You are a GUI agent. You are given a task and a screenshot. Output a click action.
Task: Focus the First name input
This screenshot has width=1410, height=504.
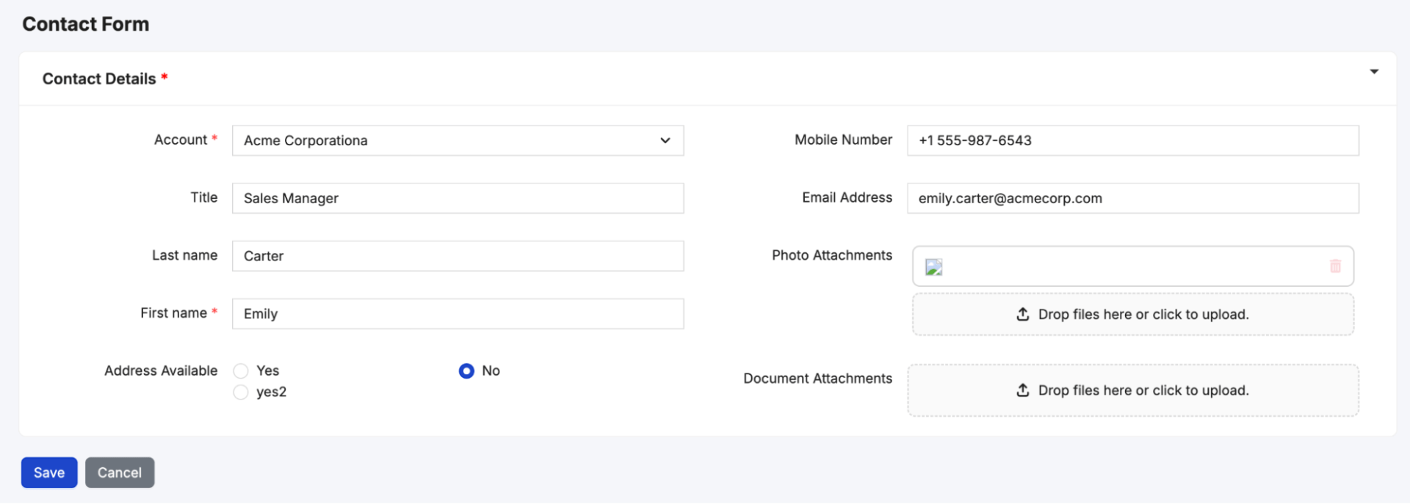[x=457, y=314]
